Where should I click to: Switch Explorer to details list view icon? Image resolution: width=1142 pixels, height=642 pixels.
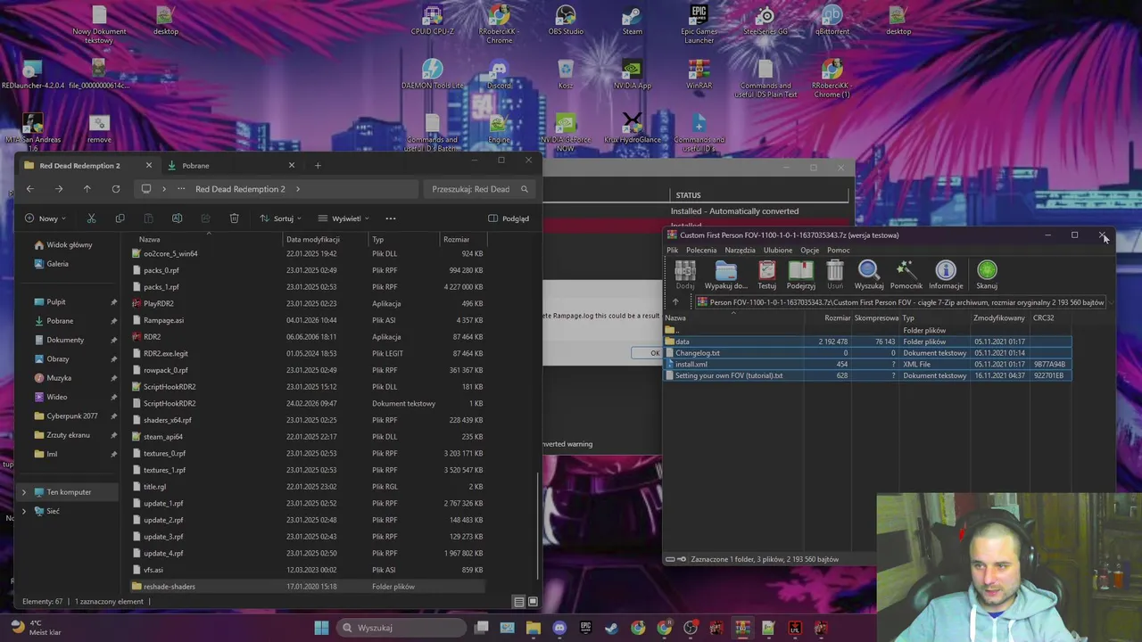coord(519,602)
